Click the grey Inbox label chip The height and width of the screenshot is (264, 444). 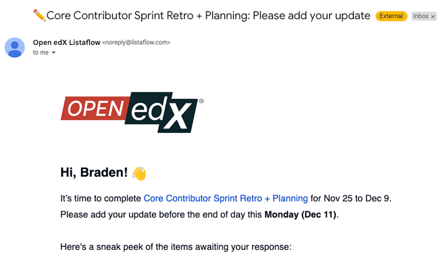click(x=424, y=16)
